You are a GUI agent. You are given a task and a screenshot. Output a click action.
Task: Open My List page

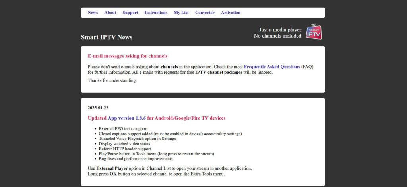[x=181, y=13]
